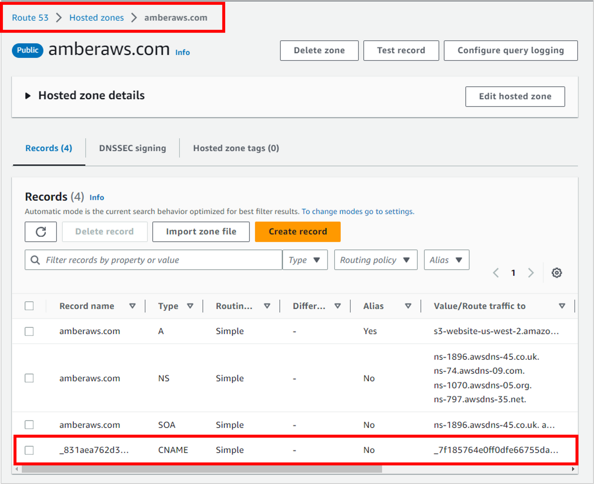This screenshot has width=594, height=484.
Task: Click the Delete record button
Action: (105, 232)
